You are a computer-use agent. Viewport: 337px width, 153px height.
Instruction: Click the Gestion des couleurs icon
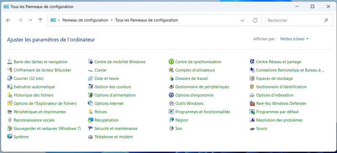click(91, 87)
